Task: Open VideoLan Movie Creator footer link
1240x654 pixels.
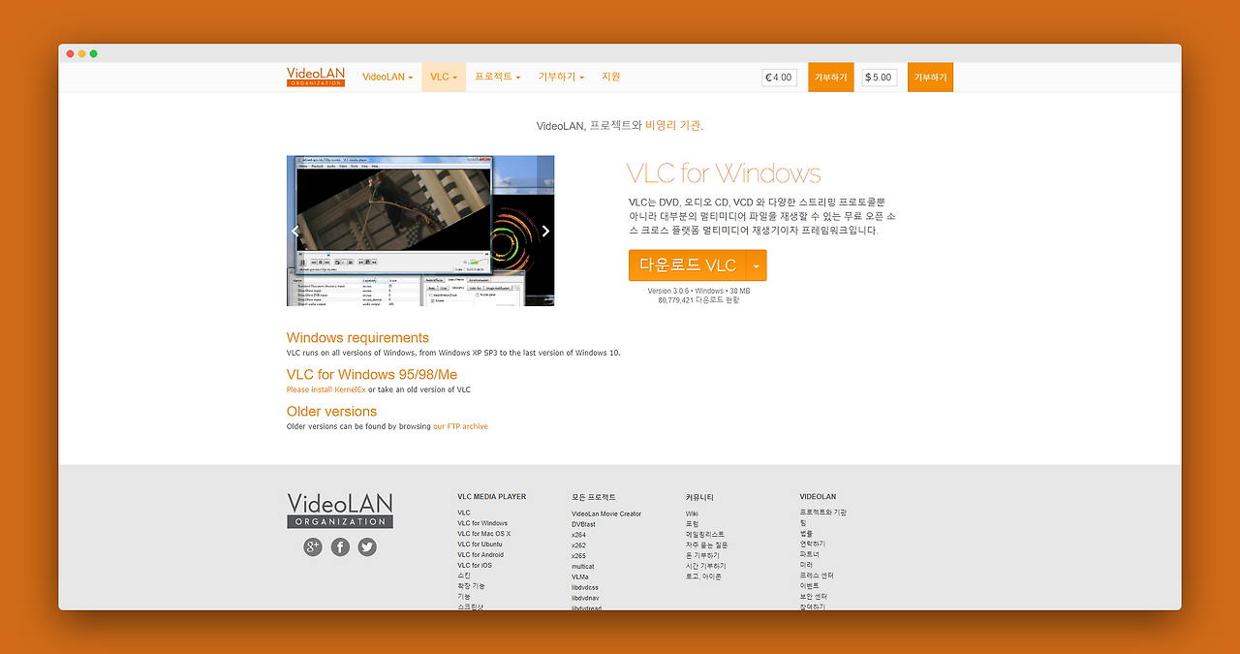Action: (x=606, y=514)
